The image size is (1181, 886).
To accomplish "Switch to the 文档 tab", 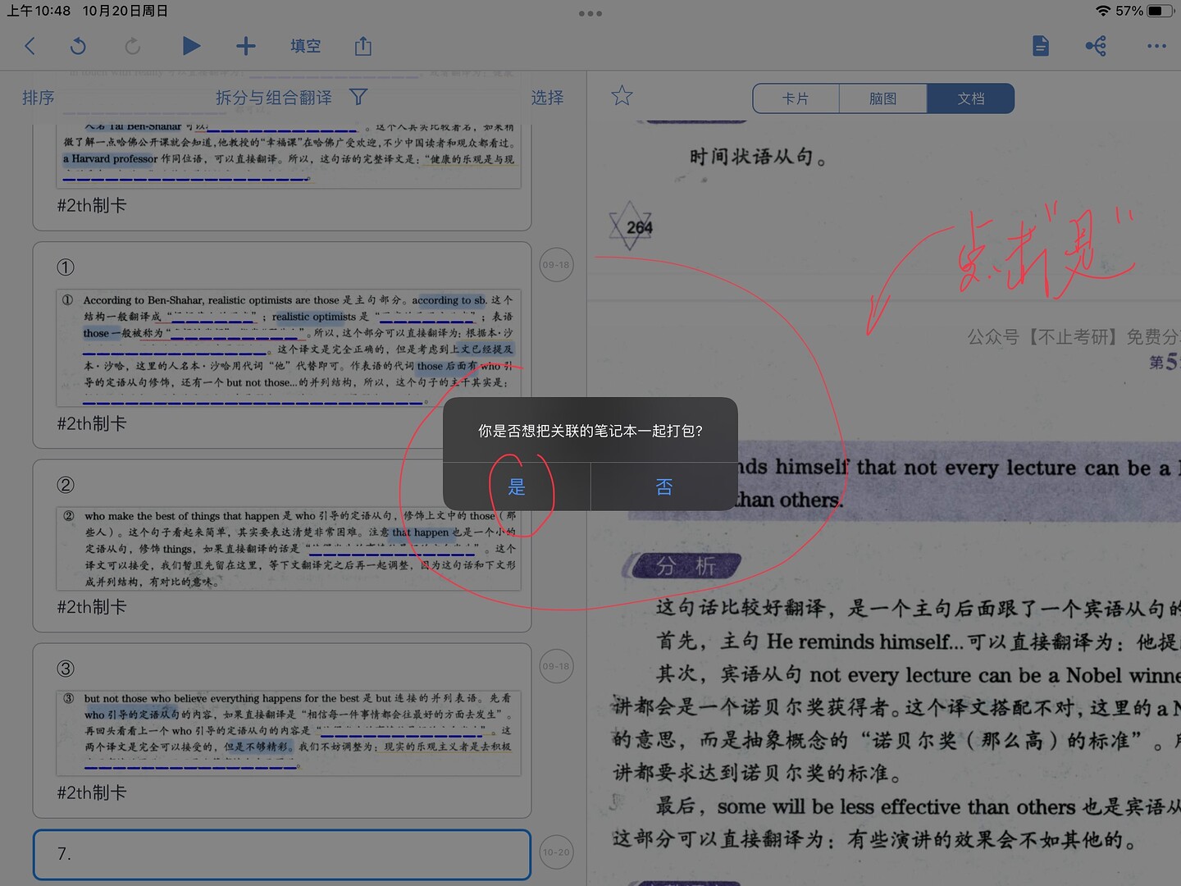I will 971,98.
